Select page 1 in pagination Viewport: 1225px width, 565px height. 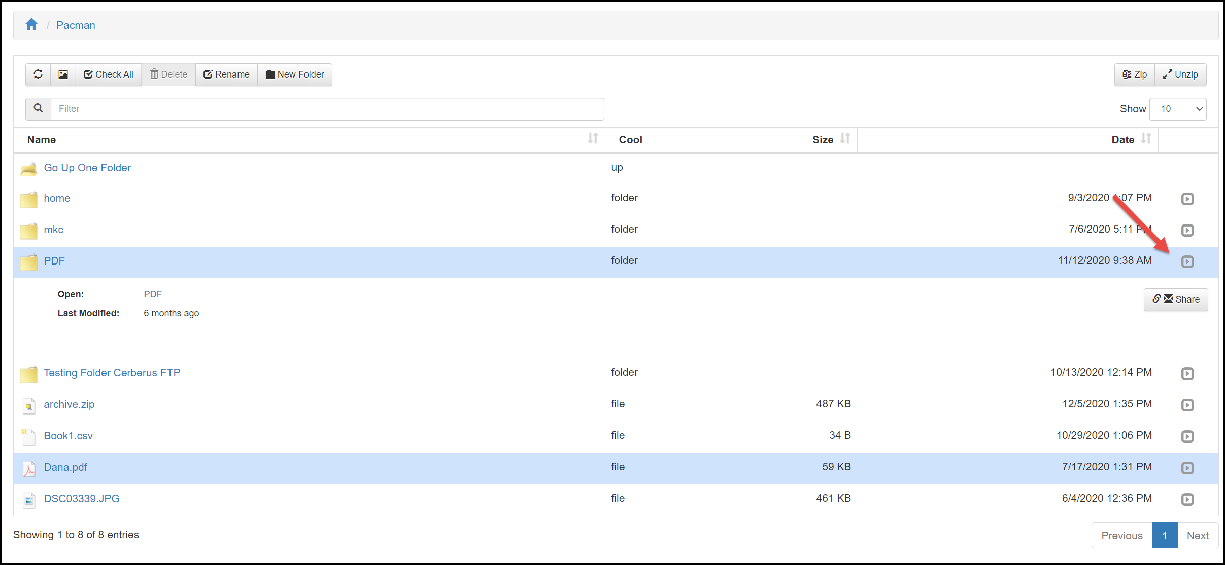1165,536
